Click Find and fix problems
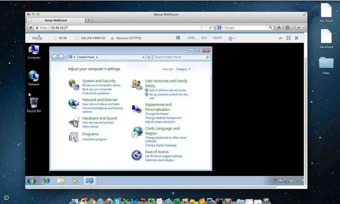The height and width of the screenshot is (204, 340). [96, 93]
